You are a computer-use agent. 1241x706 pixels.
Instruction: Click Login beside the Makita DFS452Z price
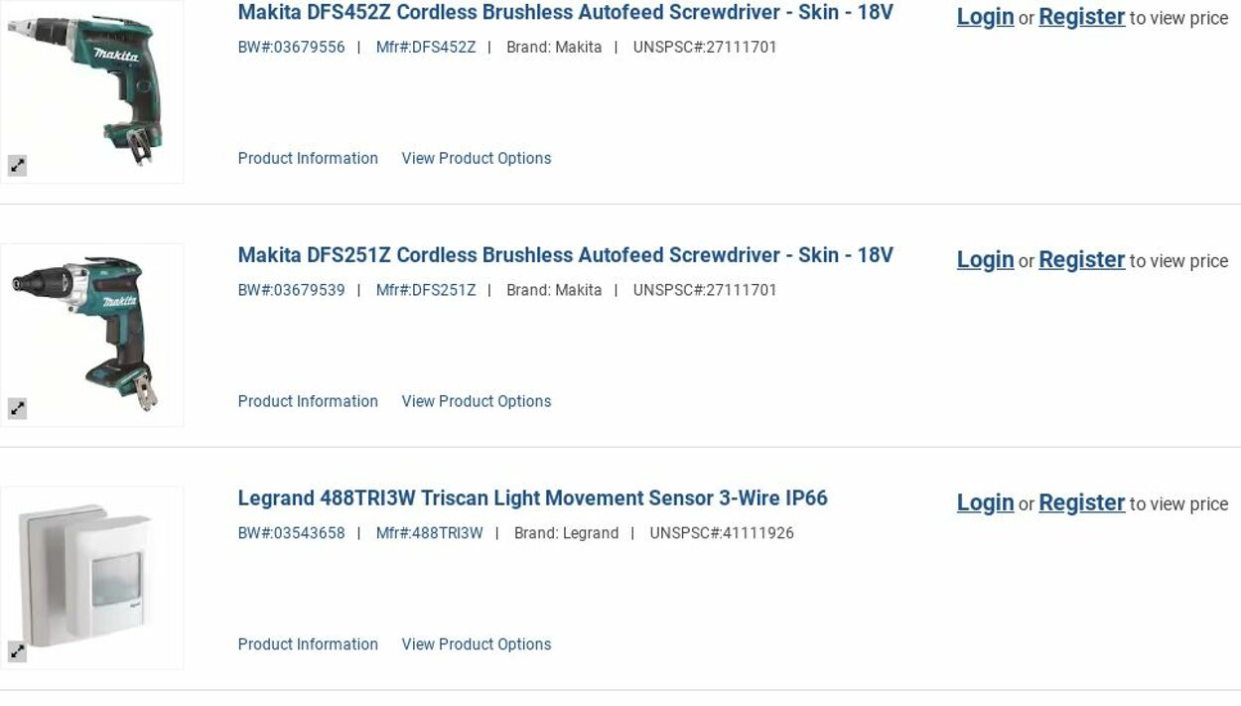(985, 17)
